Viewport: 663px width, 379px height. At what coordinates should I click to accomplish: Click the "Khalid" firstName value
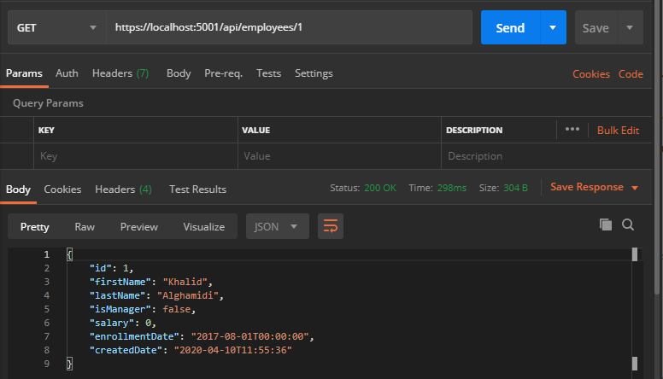(185, 282)
